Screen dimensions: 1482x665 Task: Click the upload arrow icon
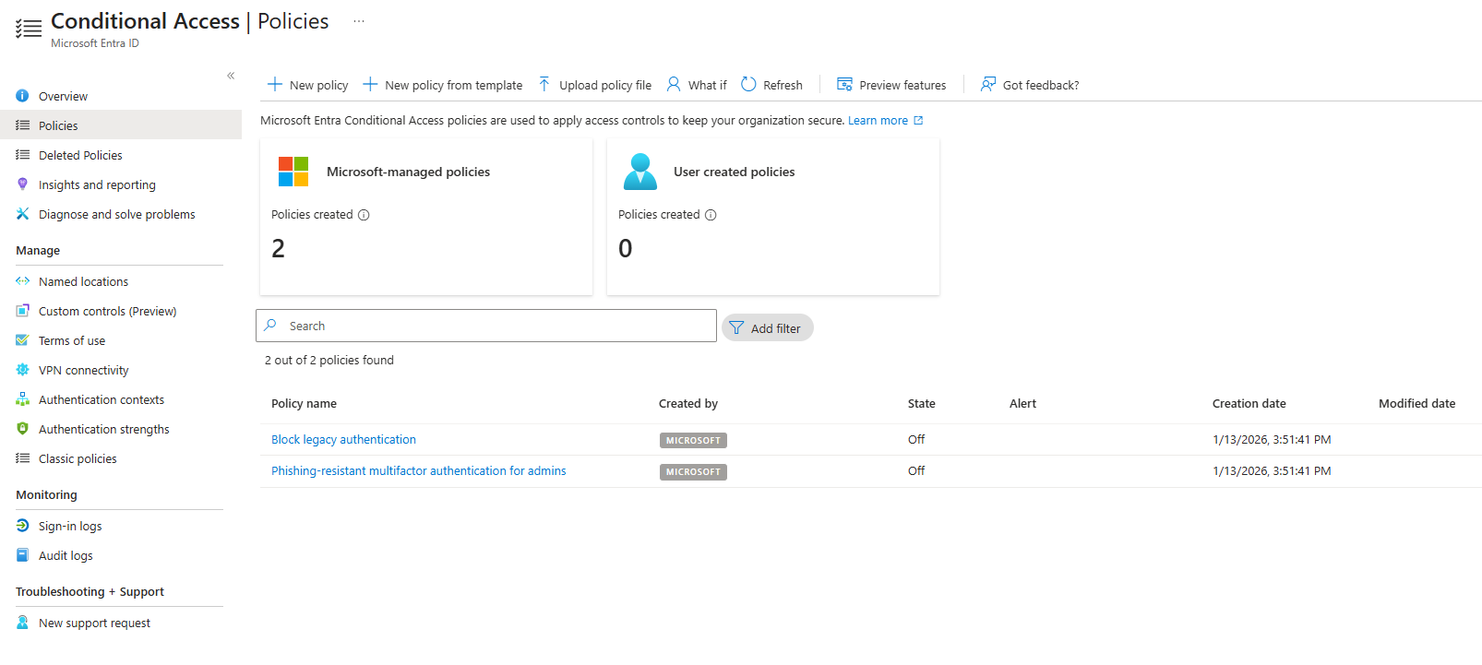point(544,84)
